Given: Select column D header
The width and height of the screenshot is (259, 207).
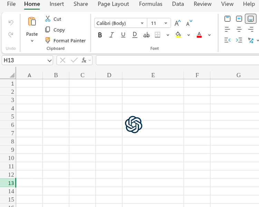Looking at the screenshot, I should [x=109, y=75].
